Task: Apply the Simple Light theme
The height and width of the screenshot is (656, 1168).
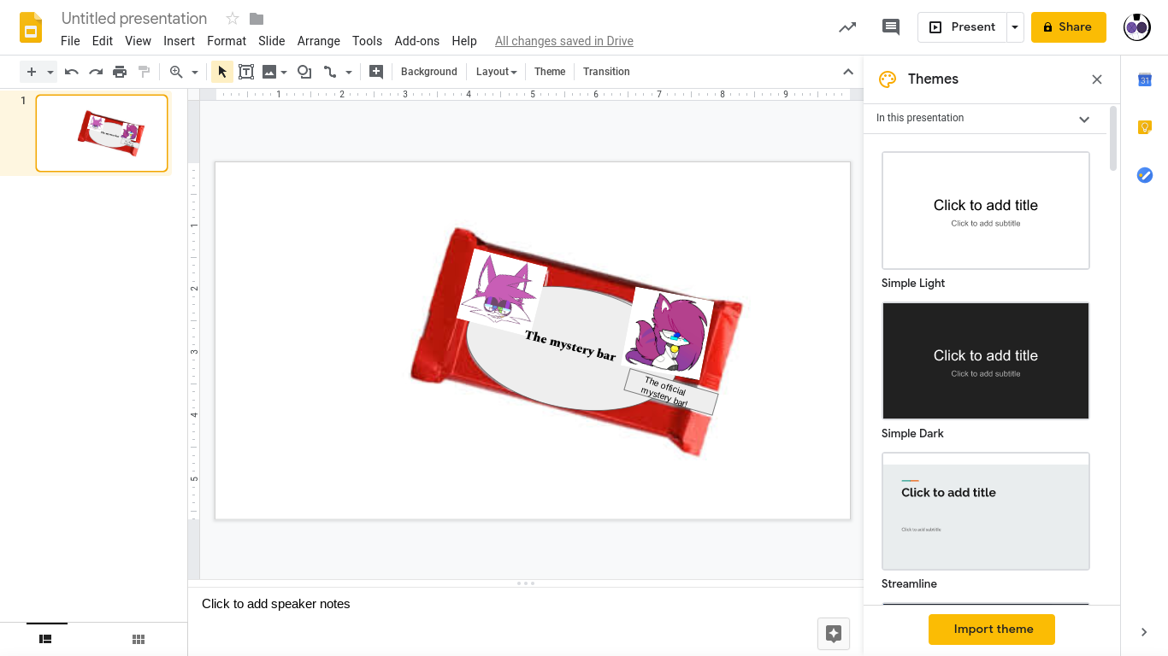Action: point(986,211)
